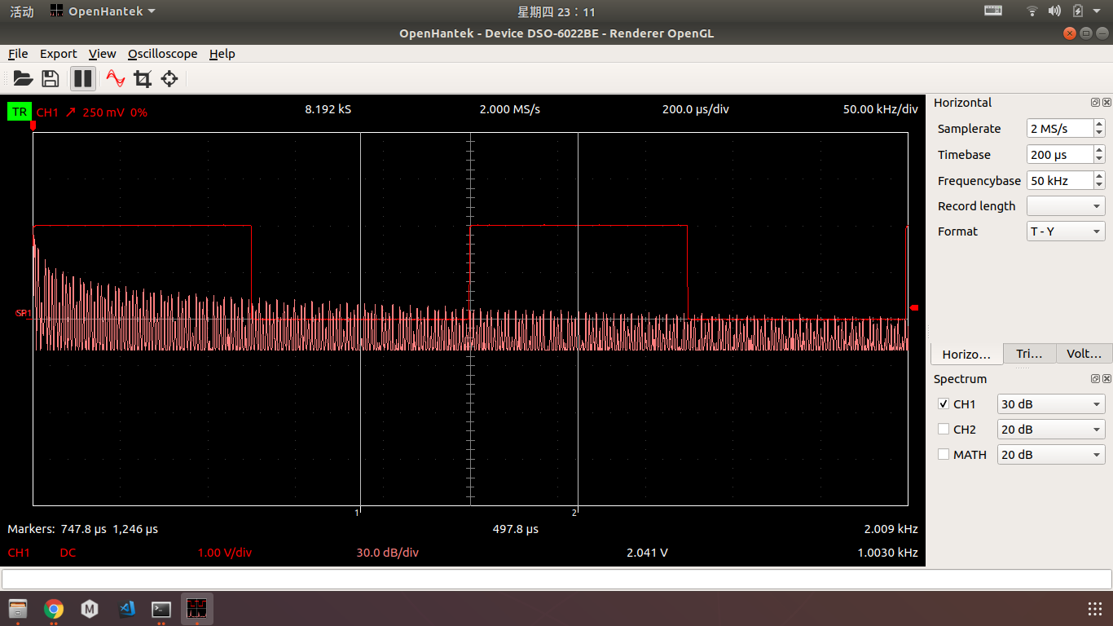Decrease the Timebase stepper value
Screen dimensions: 1113x626
(x=1099, y=160)
